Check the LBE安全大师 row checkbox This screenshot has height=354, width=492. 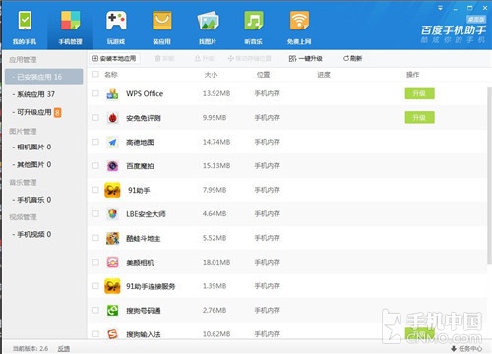(95, 214)
